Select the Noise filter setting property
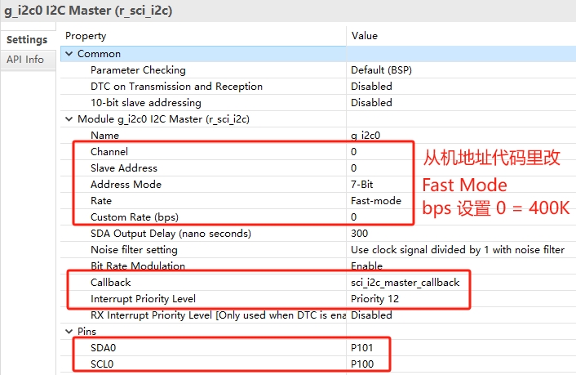576x375 pixels. click(x=134, y=249)
